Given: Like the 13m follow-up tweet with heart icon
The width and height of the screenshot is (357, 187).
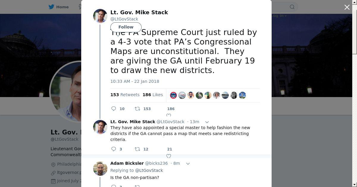Looking at the screenshot, I should coord(169,156).
